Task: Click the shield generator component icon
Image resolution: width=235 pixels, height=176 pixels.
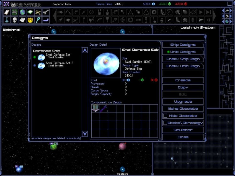Action: (x=96, y=109)
